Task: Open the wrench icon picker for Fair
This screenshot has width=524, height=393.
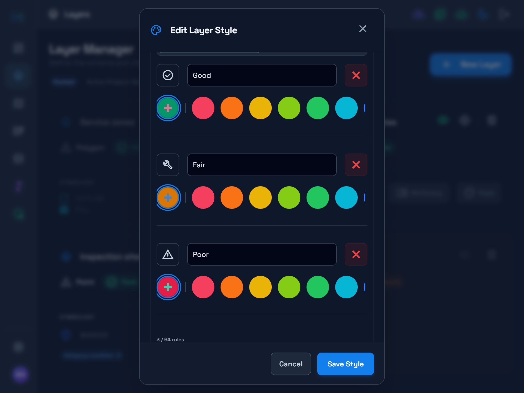Action: [168, 165]
